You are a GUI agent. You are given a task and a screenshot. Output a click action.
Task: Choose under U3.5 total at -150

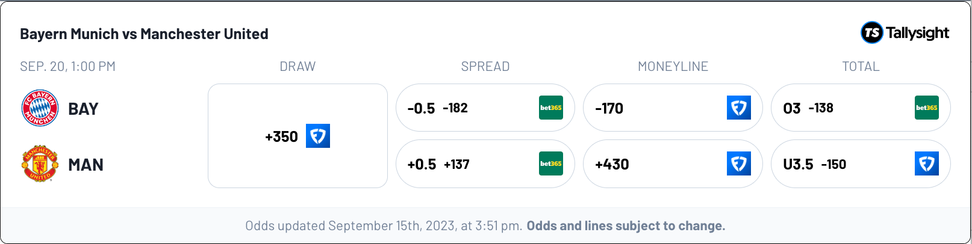point(861,163)
